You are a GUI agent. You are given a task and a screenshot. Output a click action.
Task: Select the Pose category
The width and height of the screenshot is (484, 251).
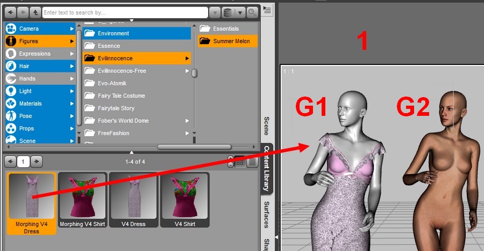click(40, 116)
